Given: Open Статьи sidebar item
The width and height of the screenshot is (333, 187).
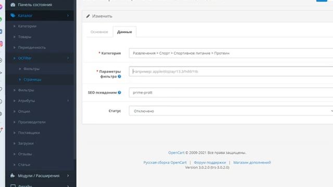Looking at the screenshot, I should pyautogui.click(x=24, y=165).
